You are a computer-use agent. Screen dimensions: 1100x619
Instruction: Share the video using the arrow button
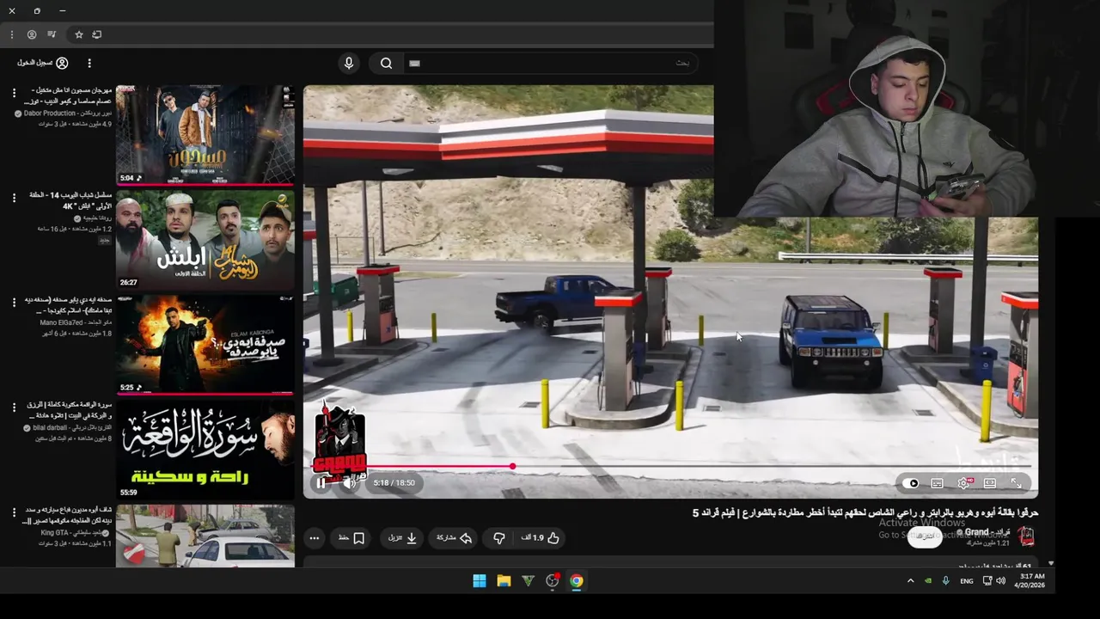point(455,538)
